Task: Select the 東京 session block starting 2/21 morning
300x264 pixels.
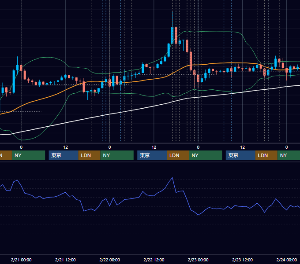Action: 64,155
